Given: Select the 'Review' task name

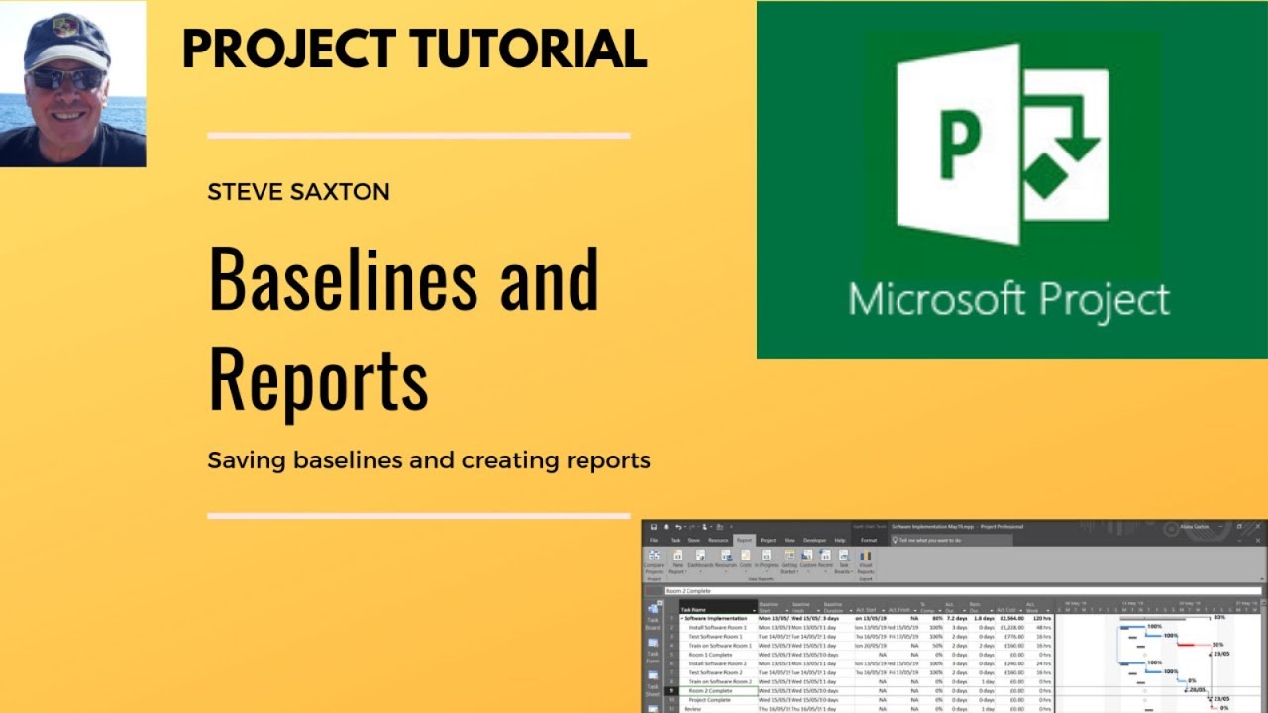Looking at the screenshot, I should point(692,709).
